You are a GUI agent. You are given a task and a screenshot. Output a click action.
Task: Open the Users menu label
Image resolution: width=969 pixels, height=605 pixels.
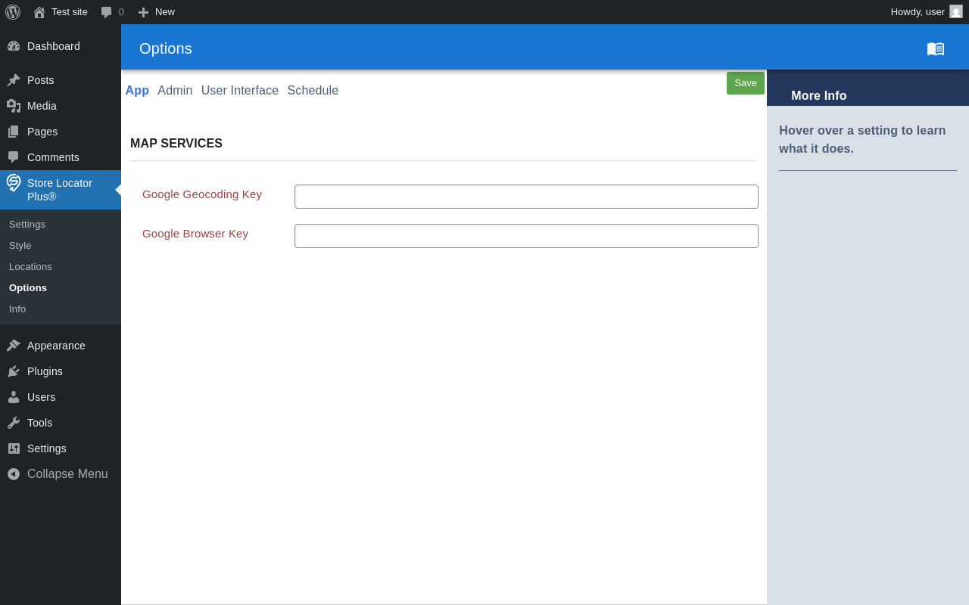41,397
